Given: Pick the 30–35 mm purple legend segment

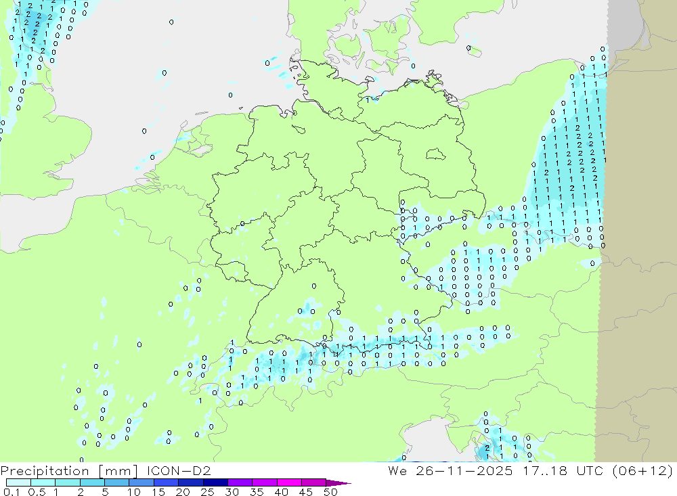Looking at the screenshot, I should pyautogui.click(x=240, y=482).
